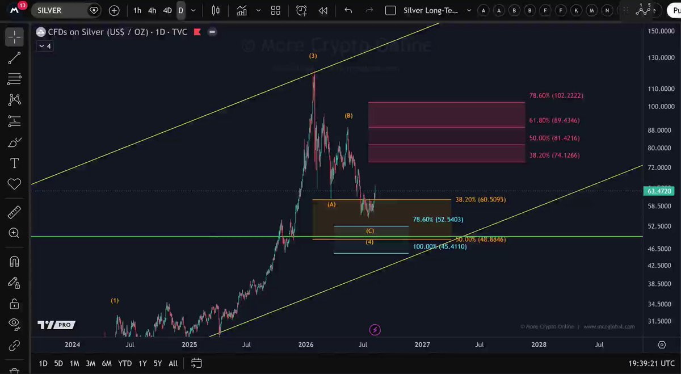Toggle the layout select checkbox beside Silver Long-Te
The height and width of the screenshot is (374, 681).
(x=390, y=10)
